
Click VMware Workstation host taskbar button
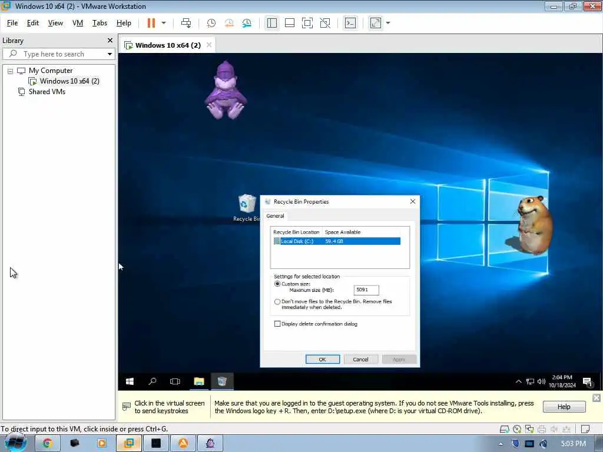click(x=129, y=443)
